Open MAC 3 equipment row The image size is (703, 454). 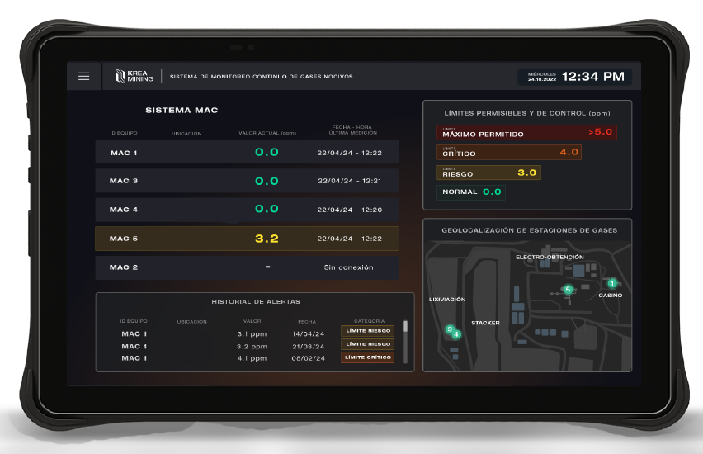coord(247,181)
